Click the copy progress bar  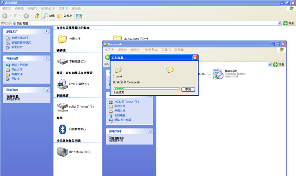pos(147,88)
